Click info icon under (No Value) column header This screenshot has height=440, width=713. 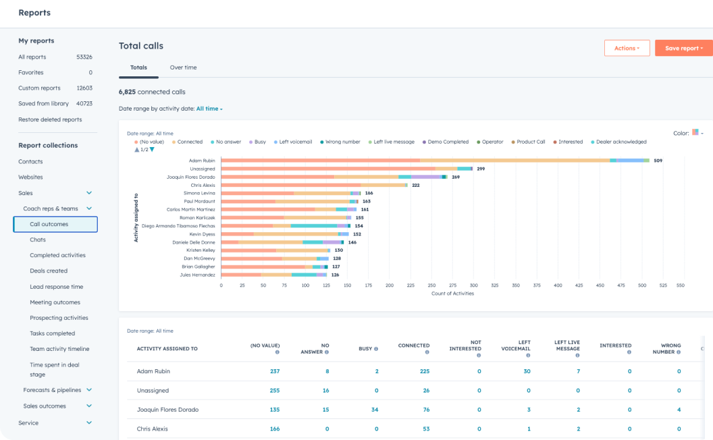click(x=277, y=352)
